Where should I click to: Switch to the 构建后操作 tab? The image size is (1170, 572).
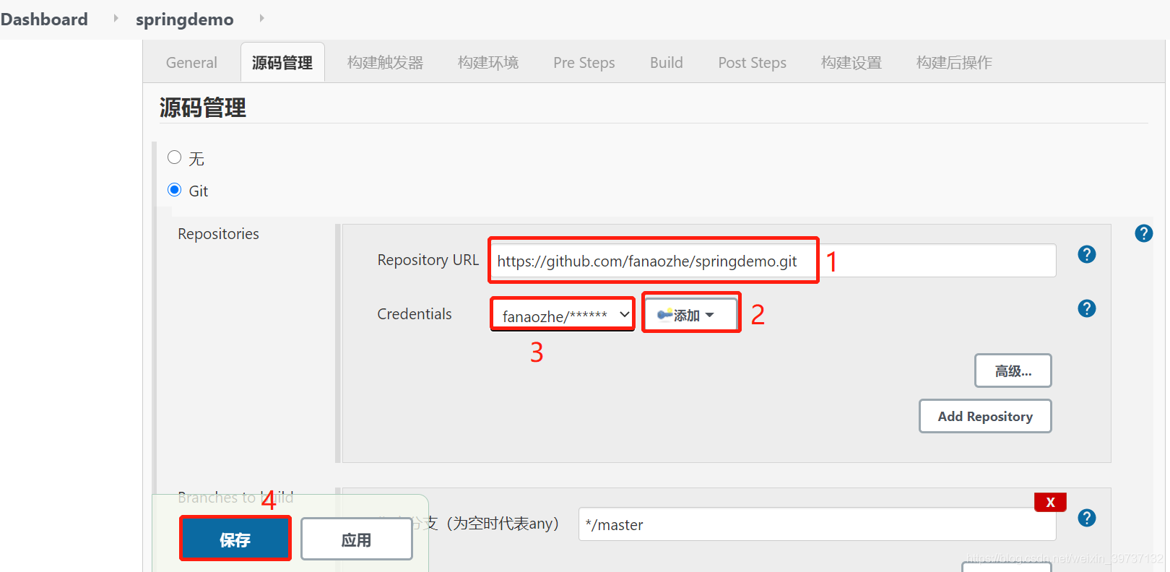[x=954, y=63]
